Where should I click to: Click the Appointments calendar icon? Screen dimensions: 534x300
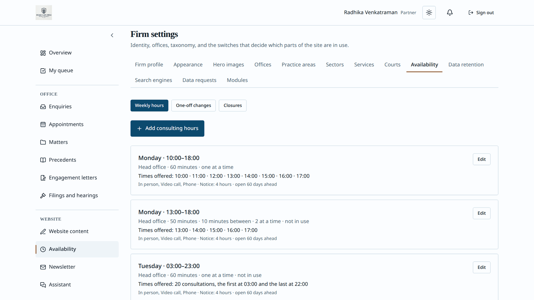(x=43, y=124)
